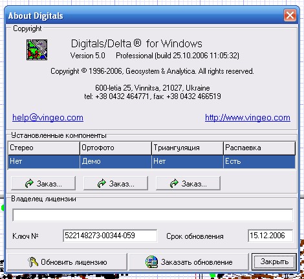Click the Заказ button under Ортофото
Screen dimensions: 304x279
click(x=116, y=183)
